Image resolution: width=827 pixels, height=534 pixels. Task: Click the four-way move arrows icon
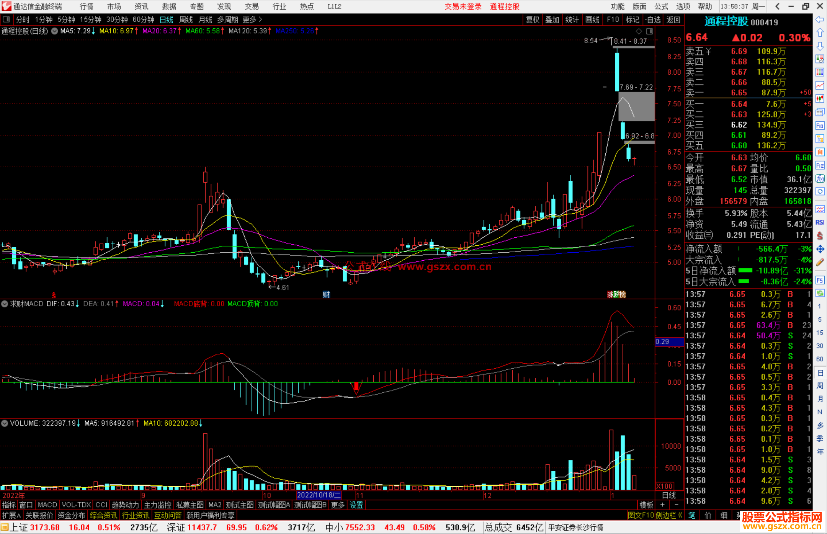point(820,249)
